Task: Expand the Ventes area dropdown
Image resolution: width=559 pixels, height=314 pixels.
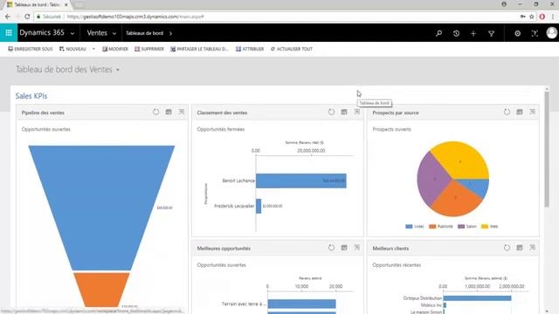Action: 114,33
